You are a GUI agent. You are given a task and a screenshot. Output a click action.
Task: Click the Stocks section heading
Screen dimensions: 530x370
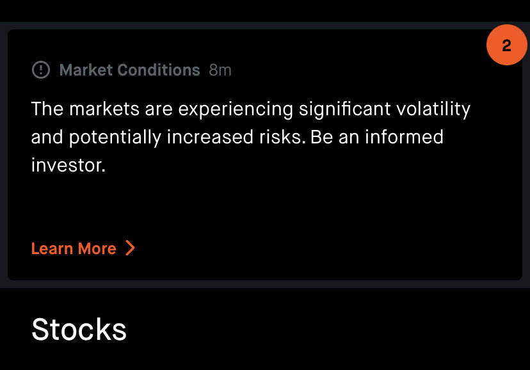79,329
